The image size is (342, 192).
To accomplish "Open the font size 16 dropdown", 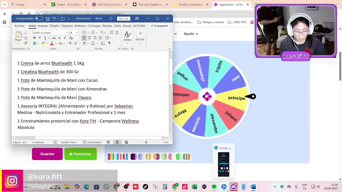I will pyautogui.click(x=77, y=33).
